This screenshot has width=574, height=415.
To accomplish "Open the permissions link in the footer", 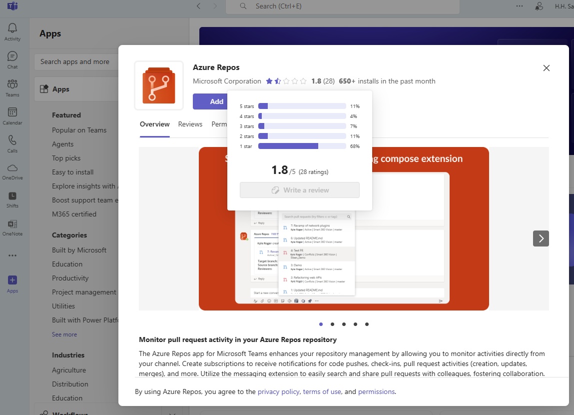I will point(376,391).
